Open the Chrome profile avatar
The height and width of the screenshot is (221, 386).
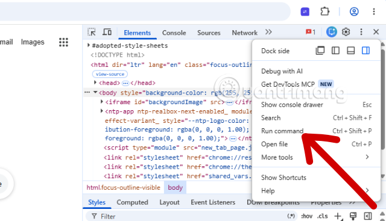354,11
